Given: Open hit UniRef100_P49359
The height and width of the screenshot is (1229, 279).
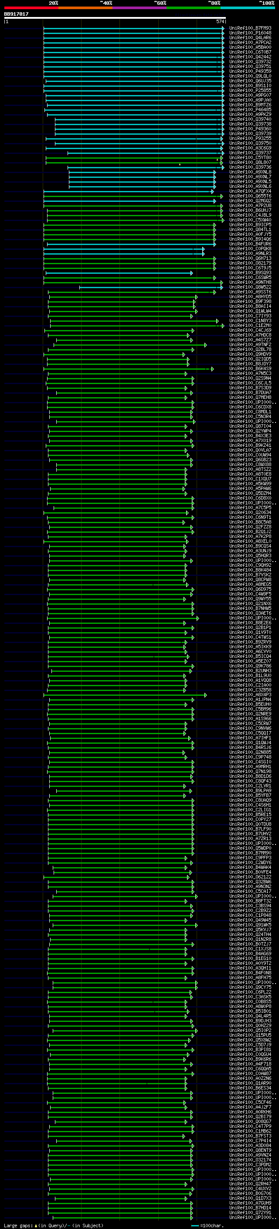Looking at the screenshot, I should coord(250,71).
